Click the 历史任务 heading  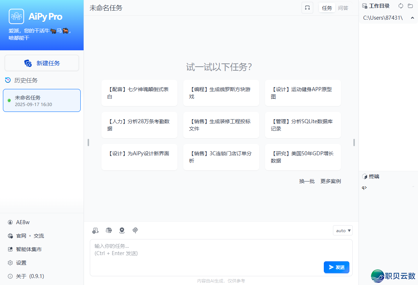pyautogui.click(x=26, y=80)
